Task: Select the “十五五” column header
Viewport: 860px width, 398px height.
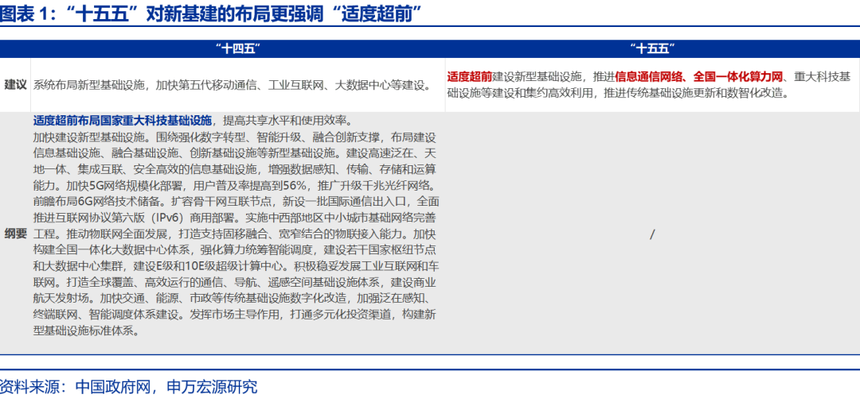Action: [x=652, y=48]
